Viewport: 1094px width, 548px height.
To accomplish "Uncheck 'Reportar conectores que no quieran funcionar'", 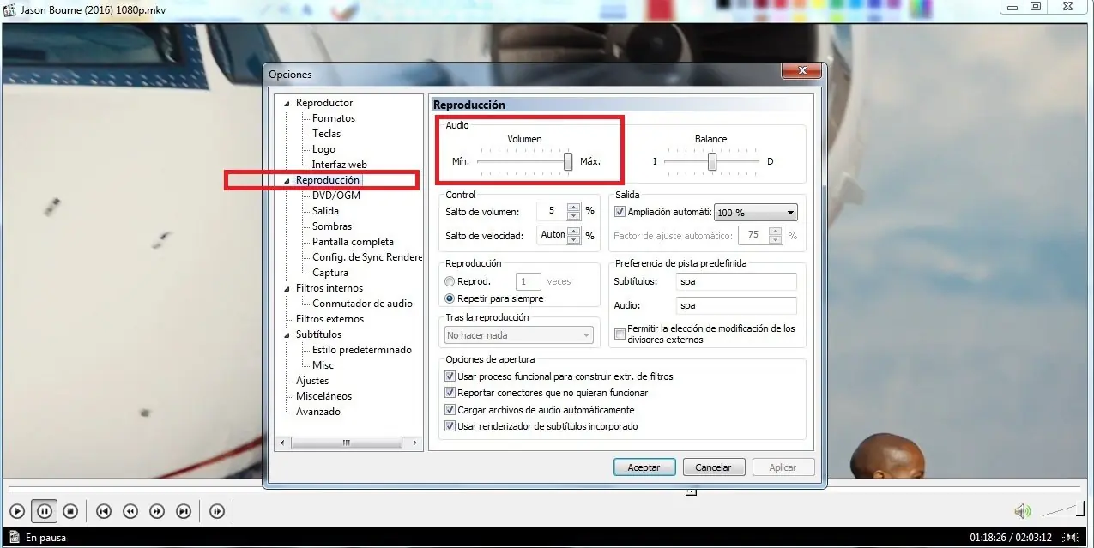I will (450, 393).
